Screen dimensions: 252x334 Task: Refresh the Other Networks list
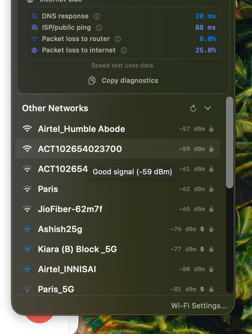click(193, 108)
